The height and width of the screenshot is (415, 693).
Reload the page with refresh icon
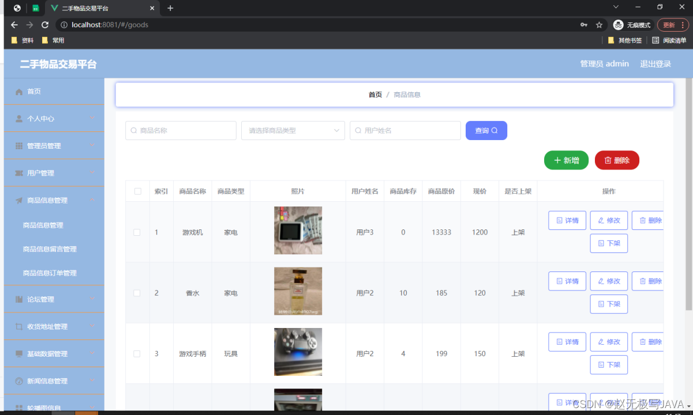click(x=45, y=25)
